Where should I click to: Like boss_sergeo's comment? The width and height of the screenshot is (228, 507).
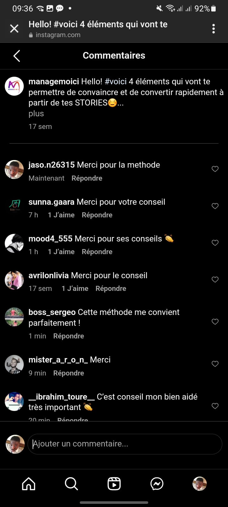(x=215, y=322)
